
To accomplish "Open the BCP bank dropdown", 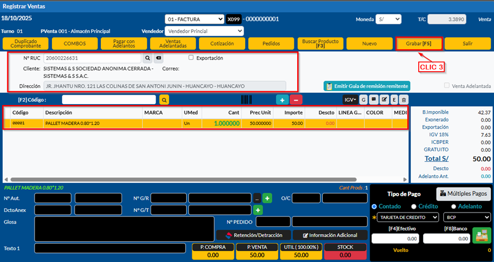I will [x=467, y=217].
